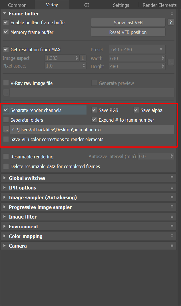
Task: Switch to the GI tab
Action: [86, 5]
